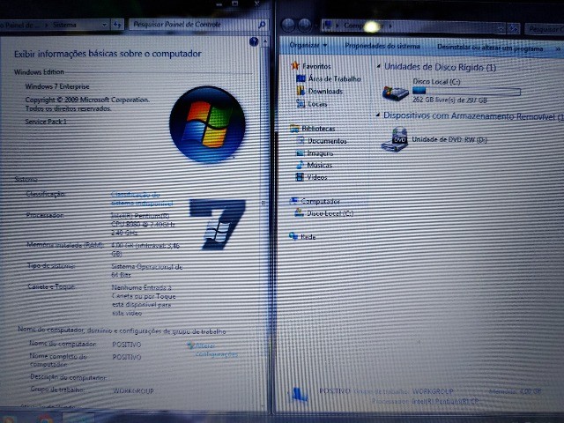The height and width of the screenshot is (423, 564).
Task: Click the computer icon in Explorer details pane
Action: (299, 395)
